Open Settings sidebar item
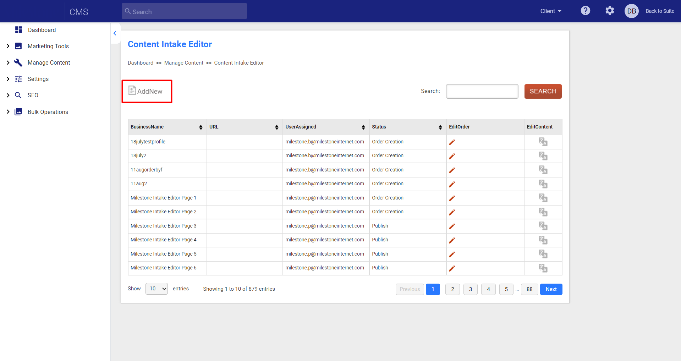 (x=38, y=79)
